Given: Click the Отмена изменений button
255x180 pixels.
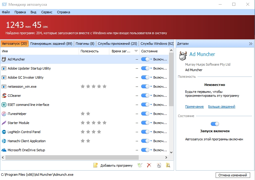Looking at the screenshot, I should coord(233,175).
